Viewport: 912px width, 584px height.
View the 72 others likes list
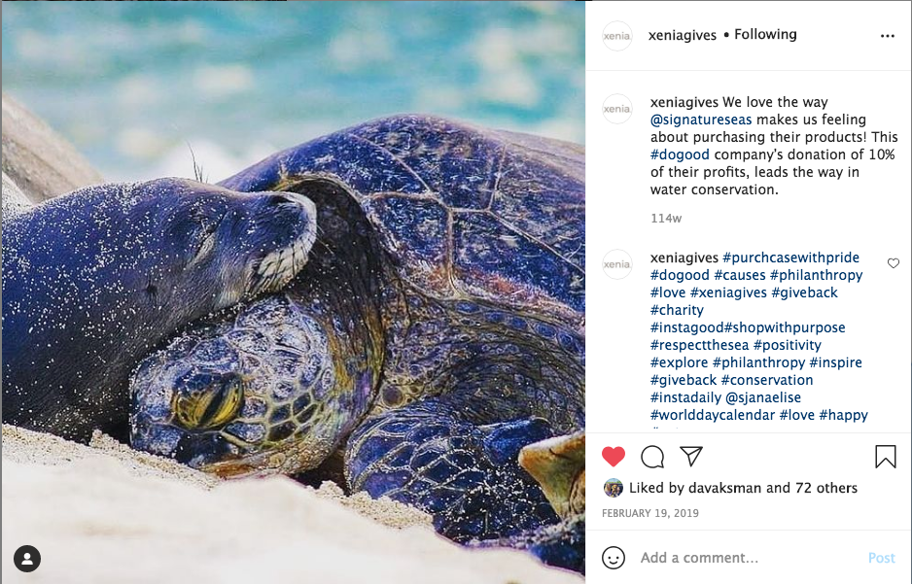(826, 488)
